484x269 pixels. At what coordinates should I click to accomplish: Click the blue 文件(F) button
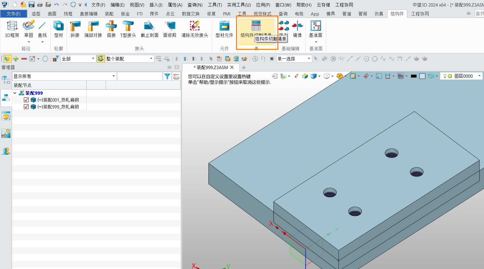(14, 14)
